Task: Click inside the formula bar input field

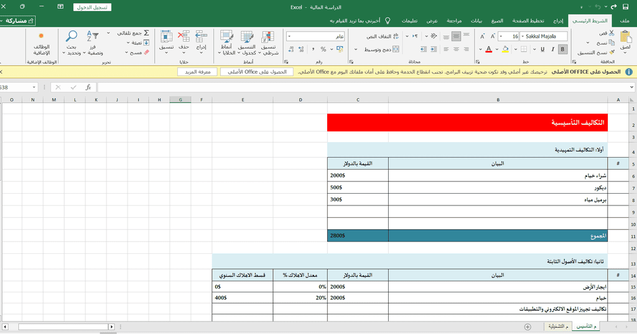Action: (x=361, y=88)
